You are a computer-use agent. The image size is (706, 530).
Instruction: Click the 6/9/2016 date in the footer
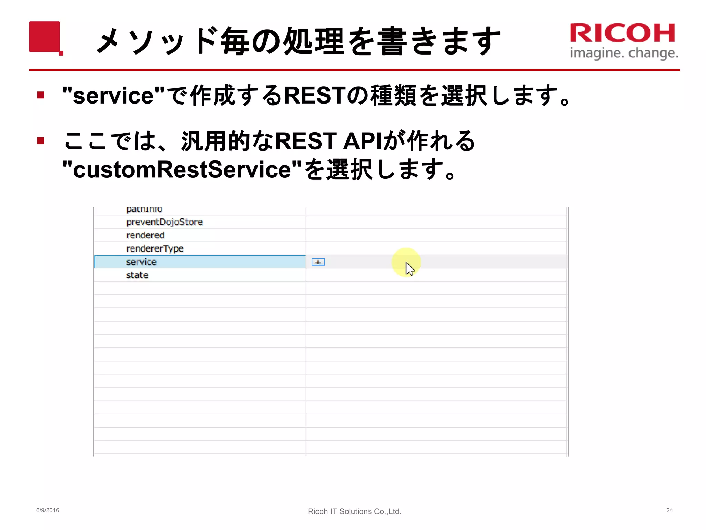48,510
